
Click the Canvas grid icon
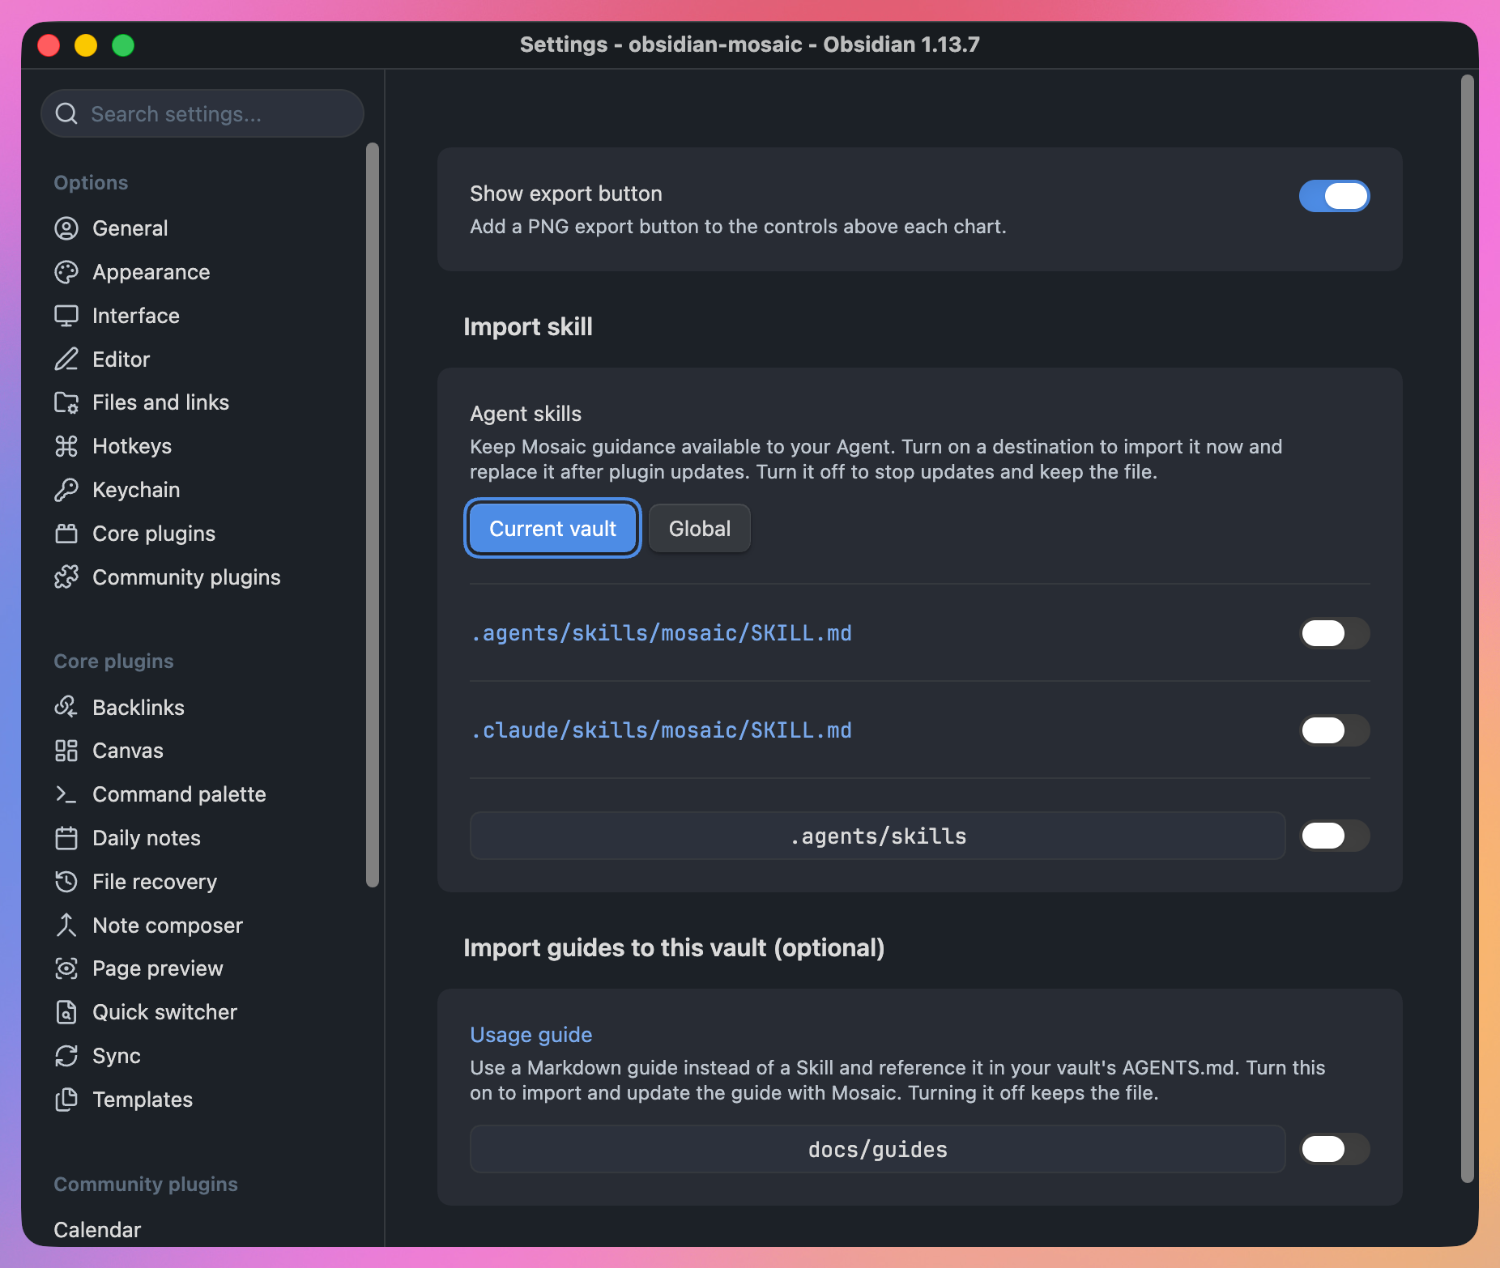66,751
